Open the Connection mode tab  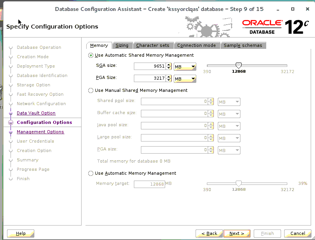click(x=196, y=45)
